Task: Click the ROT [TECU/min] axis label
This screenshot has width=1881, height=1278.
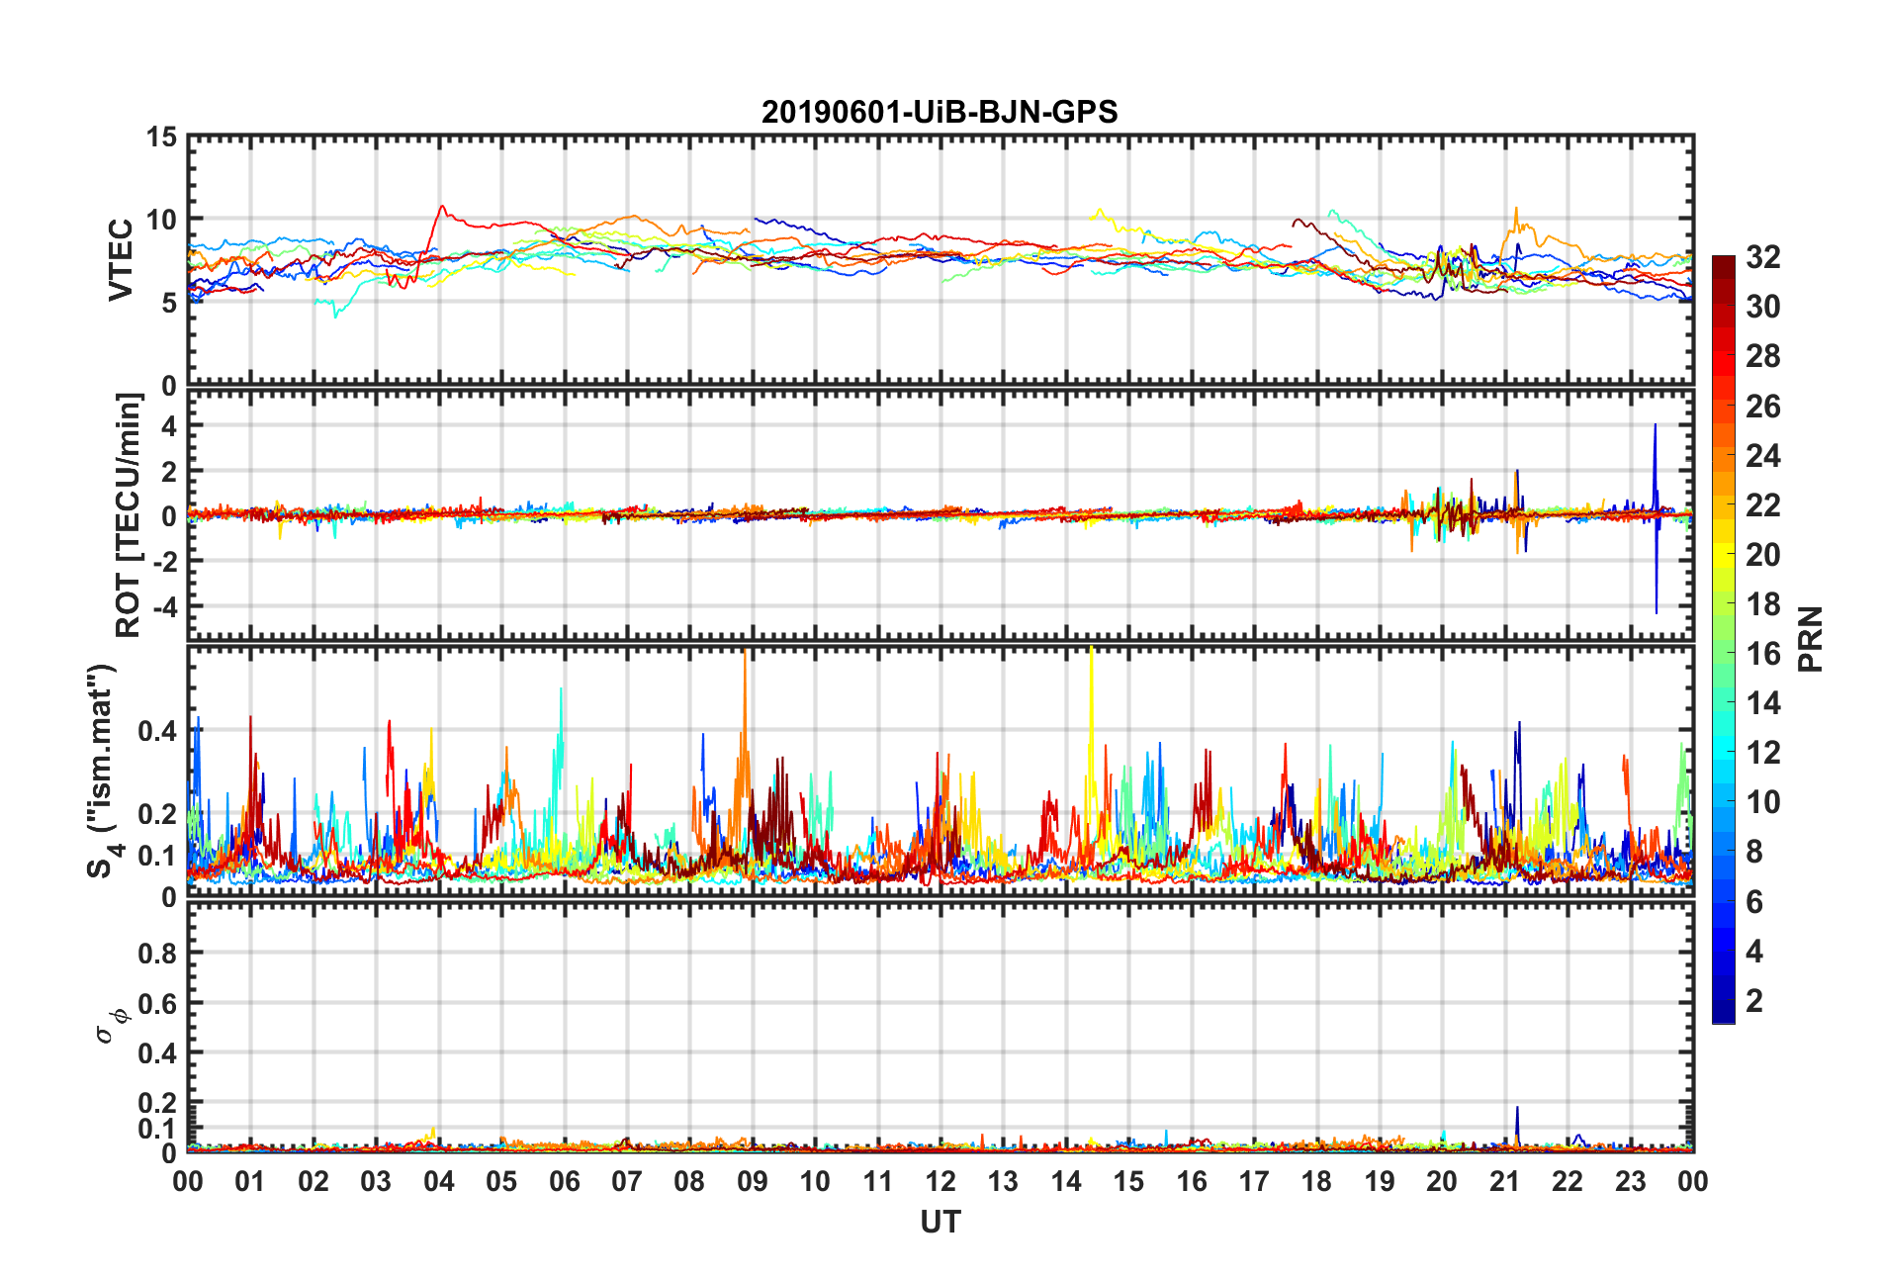Action: pos(130,515)
